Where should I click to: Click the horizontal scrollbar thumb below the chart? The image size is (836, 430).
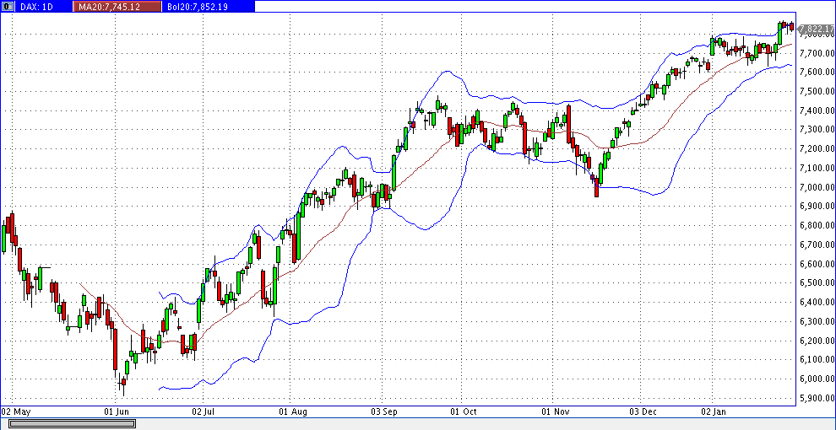point(72,423)
